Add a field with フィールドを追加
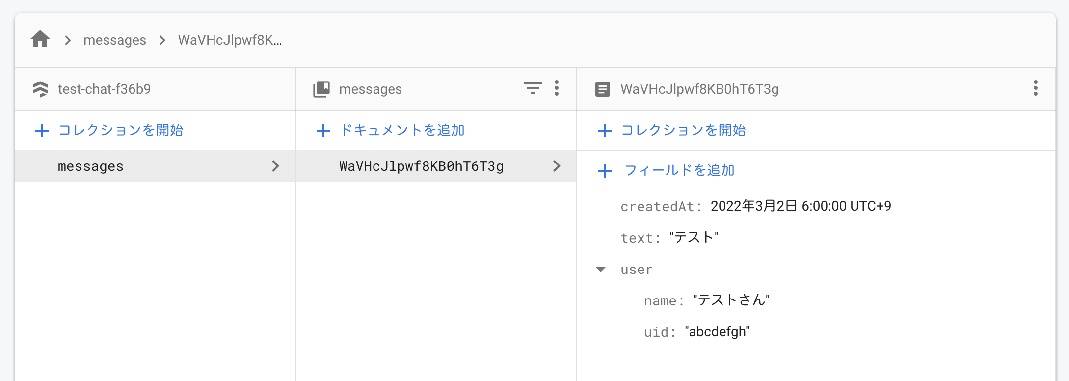This screenshot has width=1069, height=381. 666,170
